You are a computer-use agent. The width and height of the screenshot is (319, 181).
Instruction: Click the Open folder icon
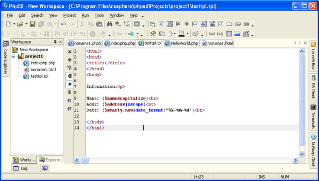20,24
